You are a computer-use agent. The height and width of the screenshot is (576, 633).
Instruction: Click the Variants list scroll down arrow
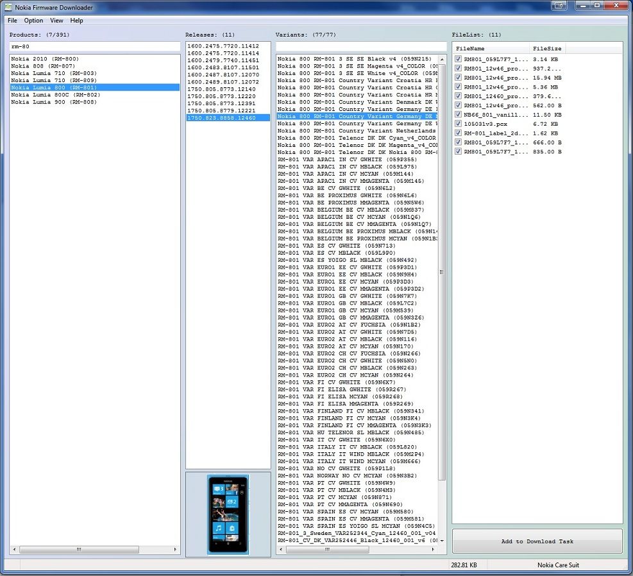pyautogui.click(x=442, y=541)
